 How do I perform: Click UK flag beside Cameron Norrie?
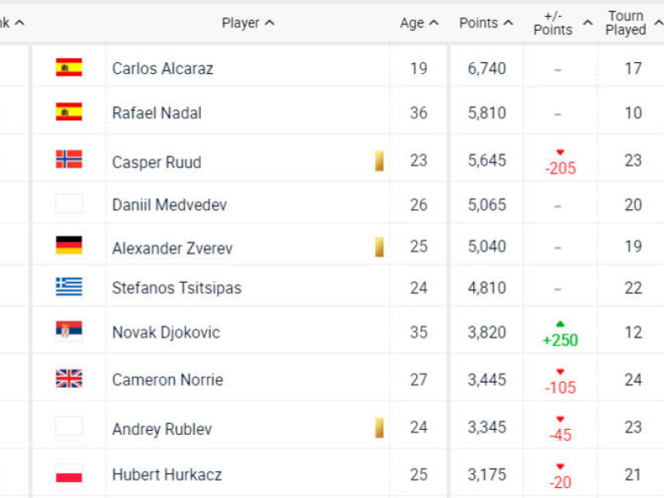[69, 379]
